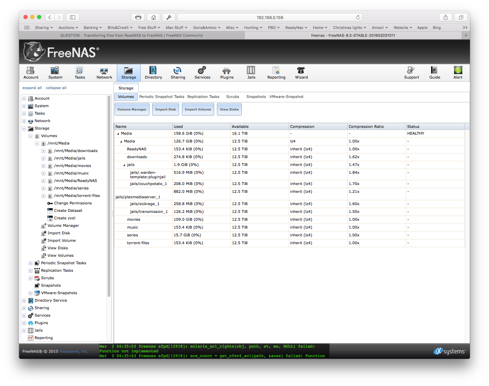Open the Sharing toolbar icon
The width and height of the screenshot is (489, 386).
point(178,73)
